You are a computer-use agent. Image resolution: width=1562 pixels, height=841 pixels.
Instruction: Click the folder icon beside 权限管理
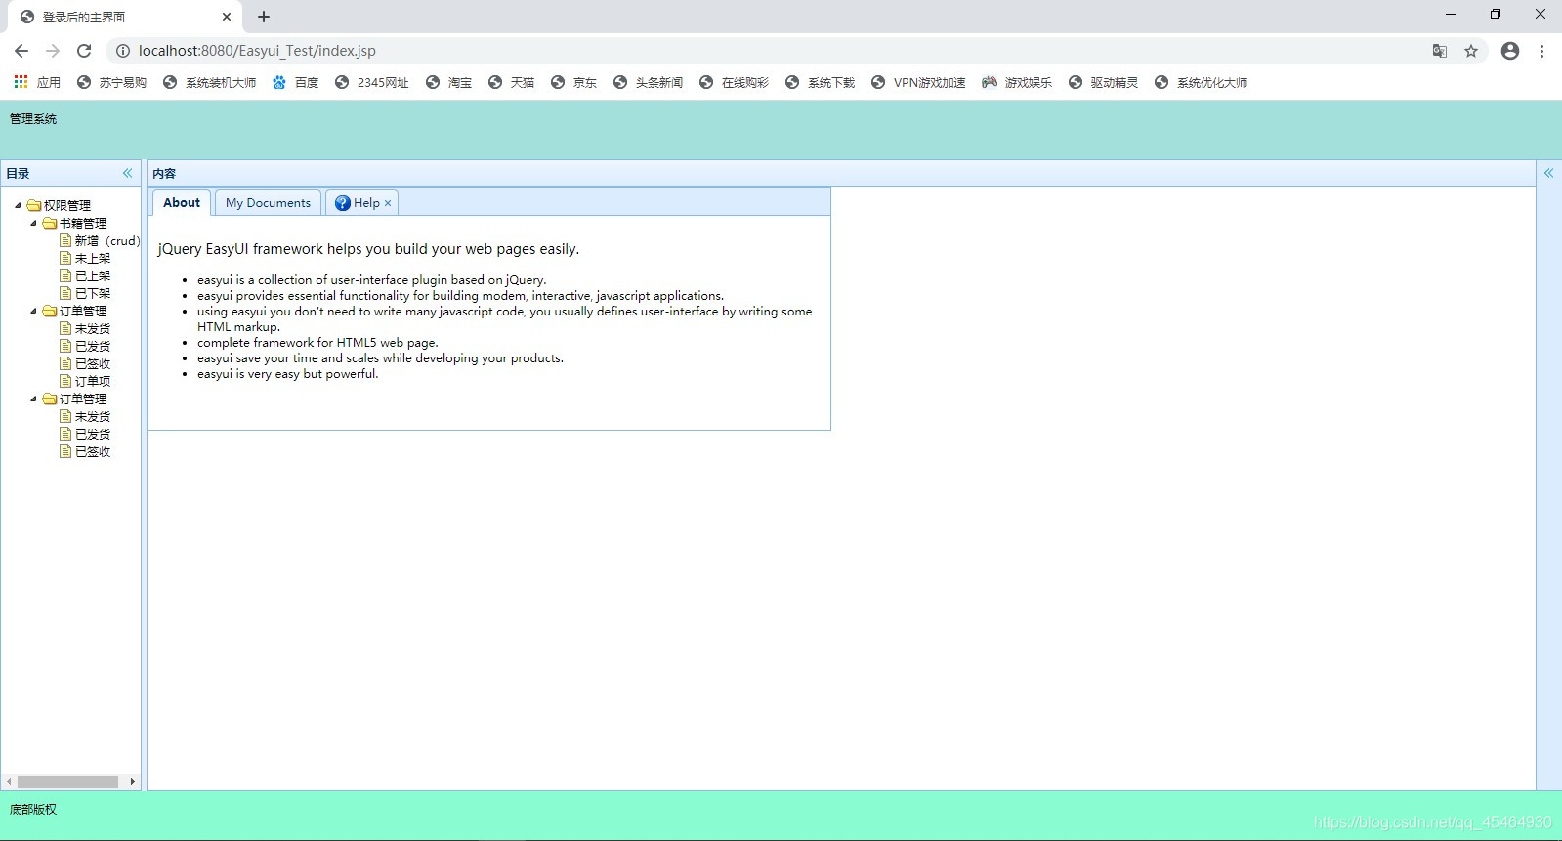[x=34, y=205]
